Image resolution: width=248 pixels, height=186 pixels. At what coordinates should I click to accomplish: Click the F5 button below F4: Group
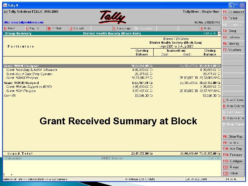[x=233, y=37]
